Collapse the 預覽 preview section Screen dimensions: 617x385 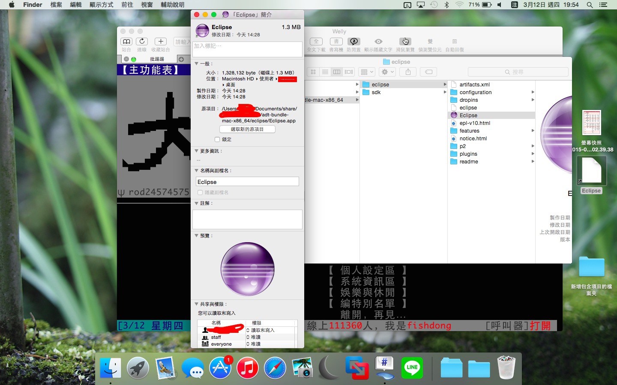click(197, 236)
